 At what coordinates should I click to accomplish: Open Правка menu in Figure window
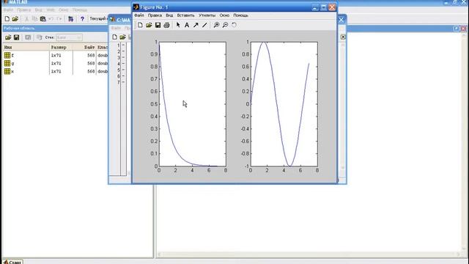click(x=155, y=15)
